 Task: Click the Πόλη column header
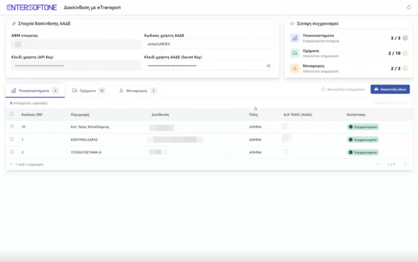click(253, 115)
